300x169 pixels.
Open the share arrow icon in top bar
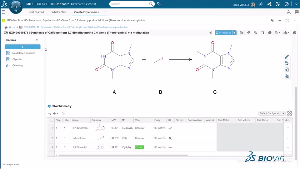[x=261, y=4]
